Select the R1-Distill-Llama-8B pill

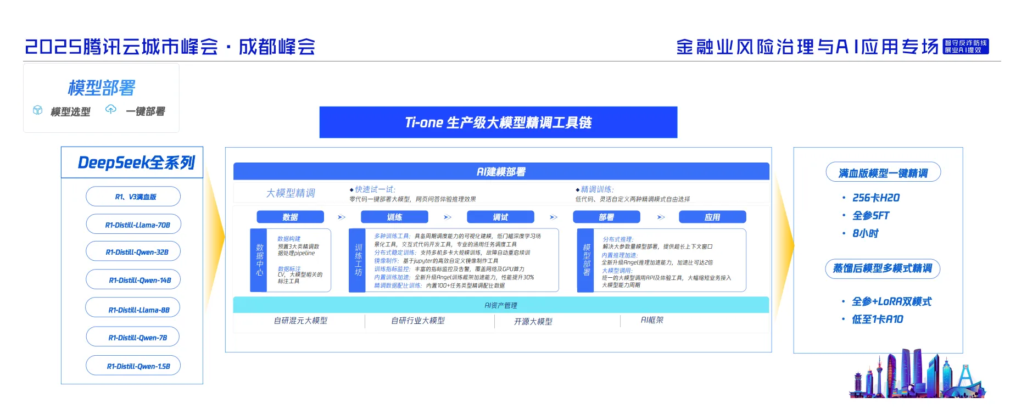click(x=132, y=309)
